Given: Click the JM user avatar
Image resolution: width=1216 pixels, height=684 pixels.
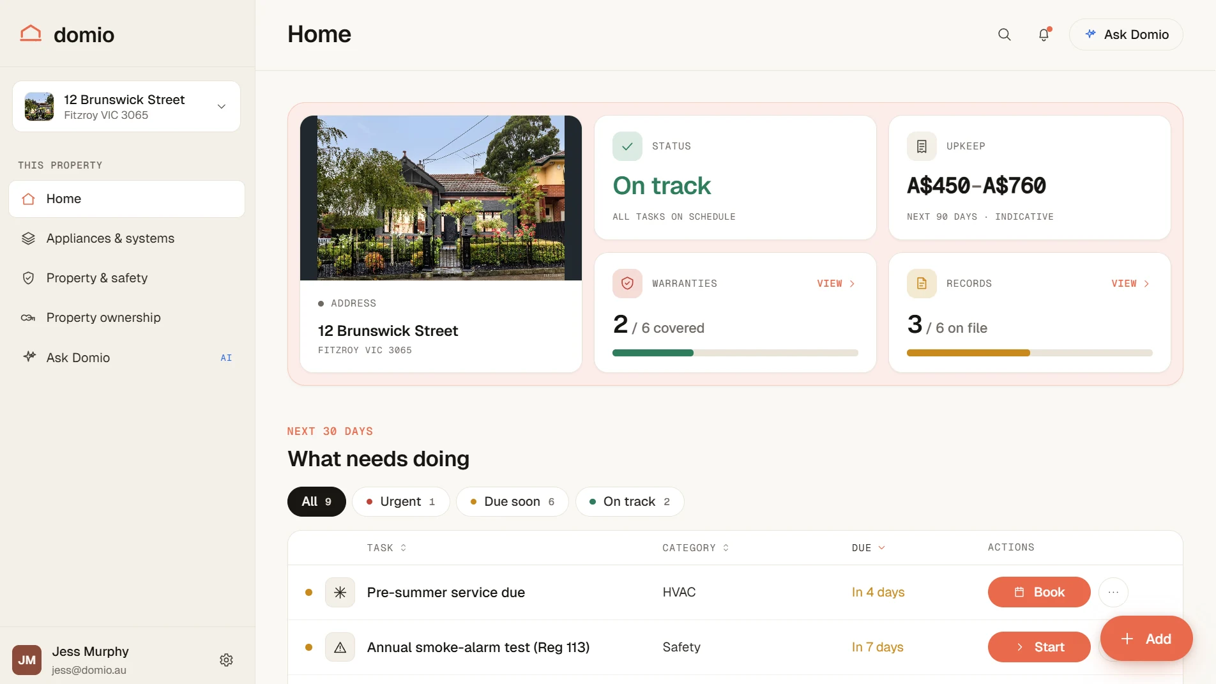Looking at the screenshot, I should [x=27, y=660].
